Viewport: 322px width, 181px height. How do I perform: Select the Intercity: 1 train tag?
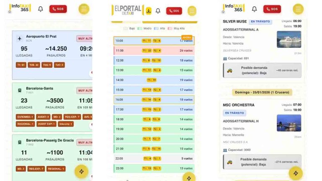(66, 124)
